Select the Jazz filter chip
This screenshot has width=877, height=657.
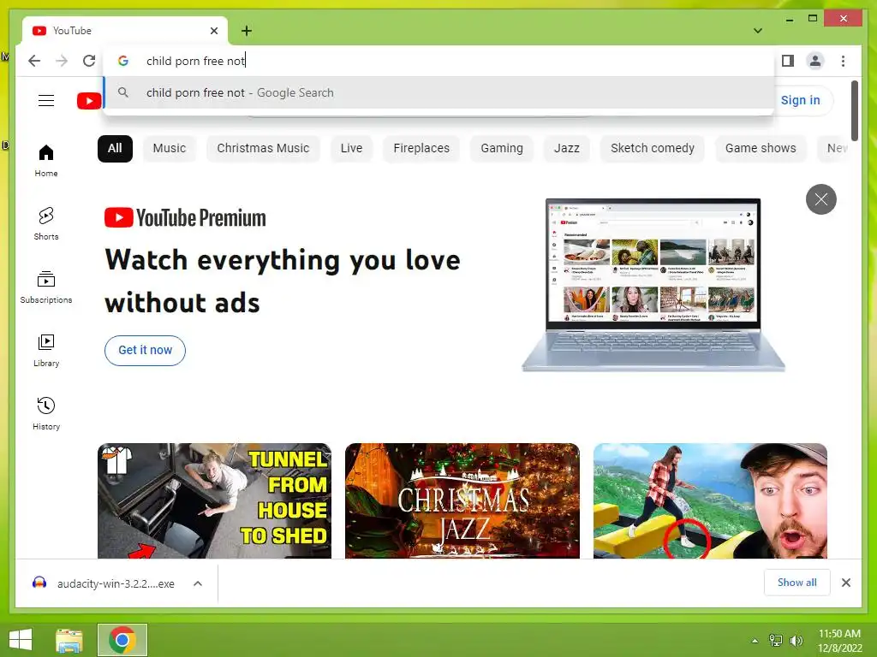pos(567,149)
